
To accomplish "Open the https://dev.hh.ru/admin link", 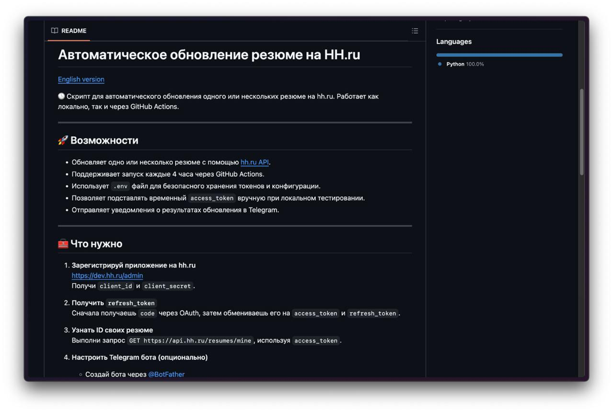I will (x=107, y=276).
